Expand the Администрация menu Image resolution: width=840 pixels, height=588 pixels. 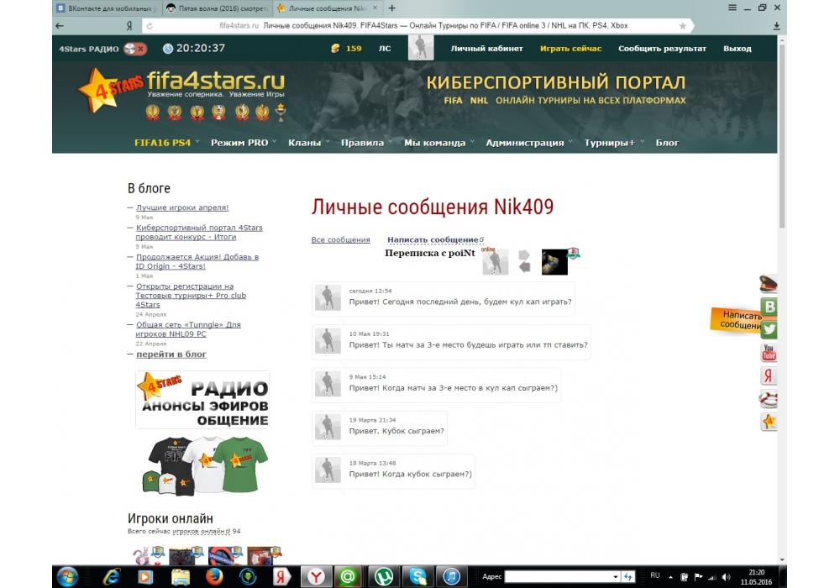click(524, 143)
